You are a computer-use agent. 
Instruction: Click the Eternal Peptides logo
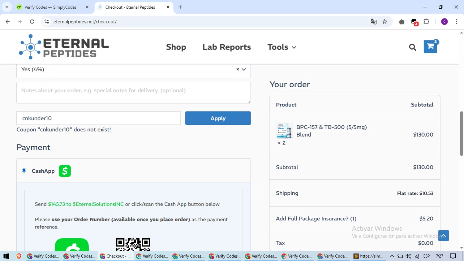64,47
